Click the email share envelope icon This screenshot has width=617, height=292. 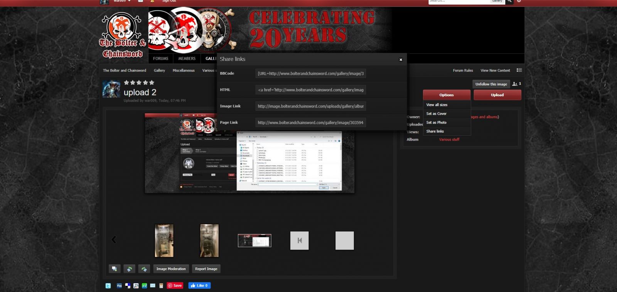tap(153, 286)
